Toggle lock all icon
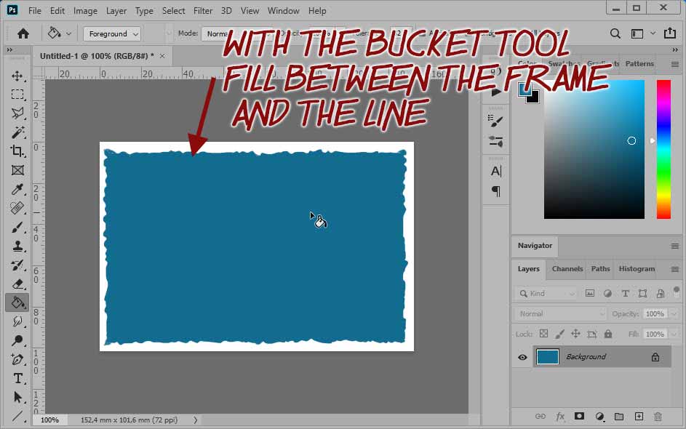 click(x=608, y=334)
